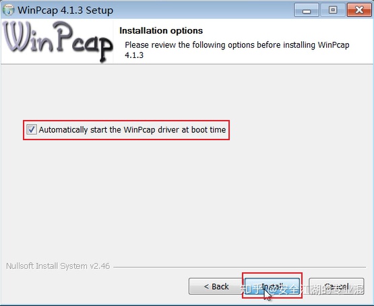Viewport: 374px width, 306px height.
Task: Click the WinPcap logo image
Action: 57,41
